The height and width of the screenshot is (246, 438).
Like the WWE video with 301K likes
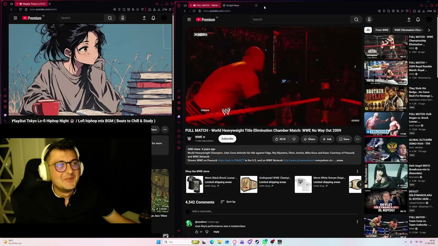click(x=280, y=139)
